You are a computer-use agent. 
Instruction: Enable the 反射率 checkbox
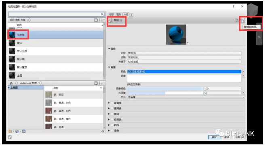[x=112, y=103]
